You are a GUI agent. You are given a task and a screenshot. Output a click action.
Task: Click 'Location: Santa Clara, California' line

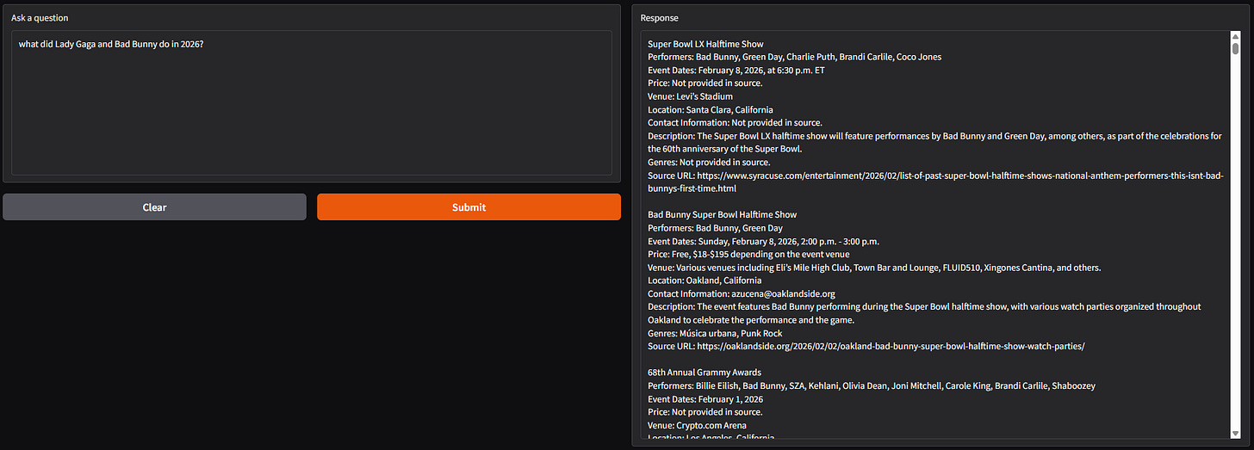pos(711,109)
